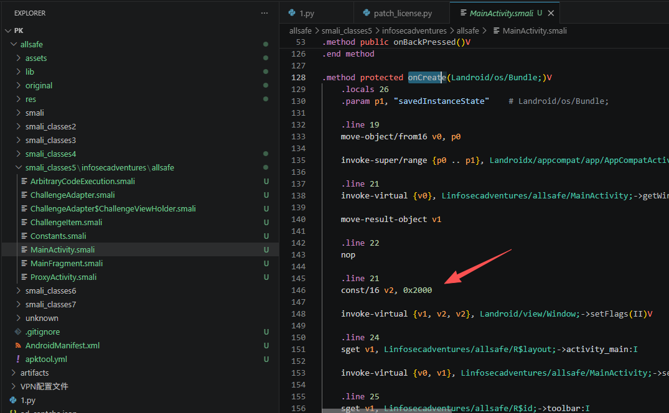
Task: Collapse the allsafe folder
Action: 14,44
